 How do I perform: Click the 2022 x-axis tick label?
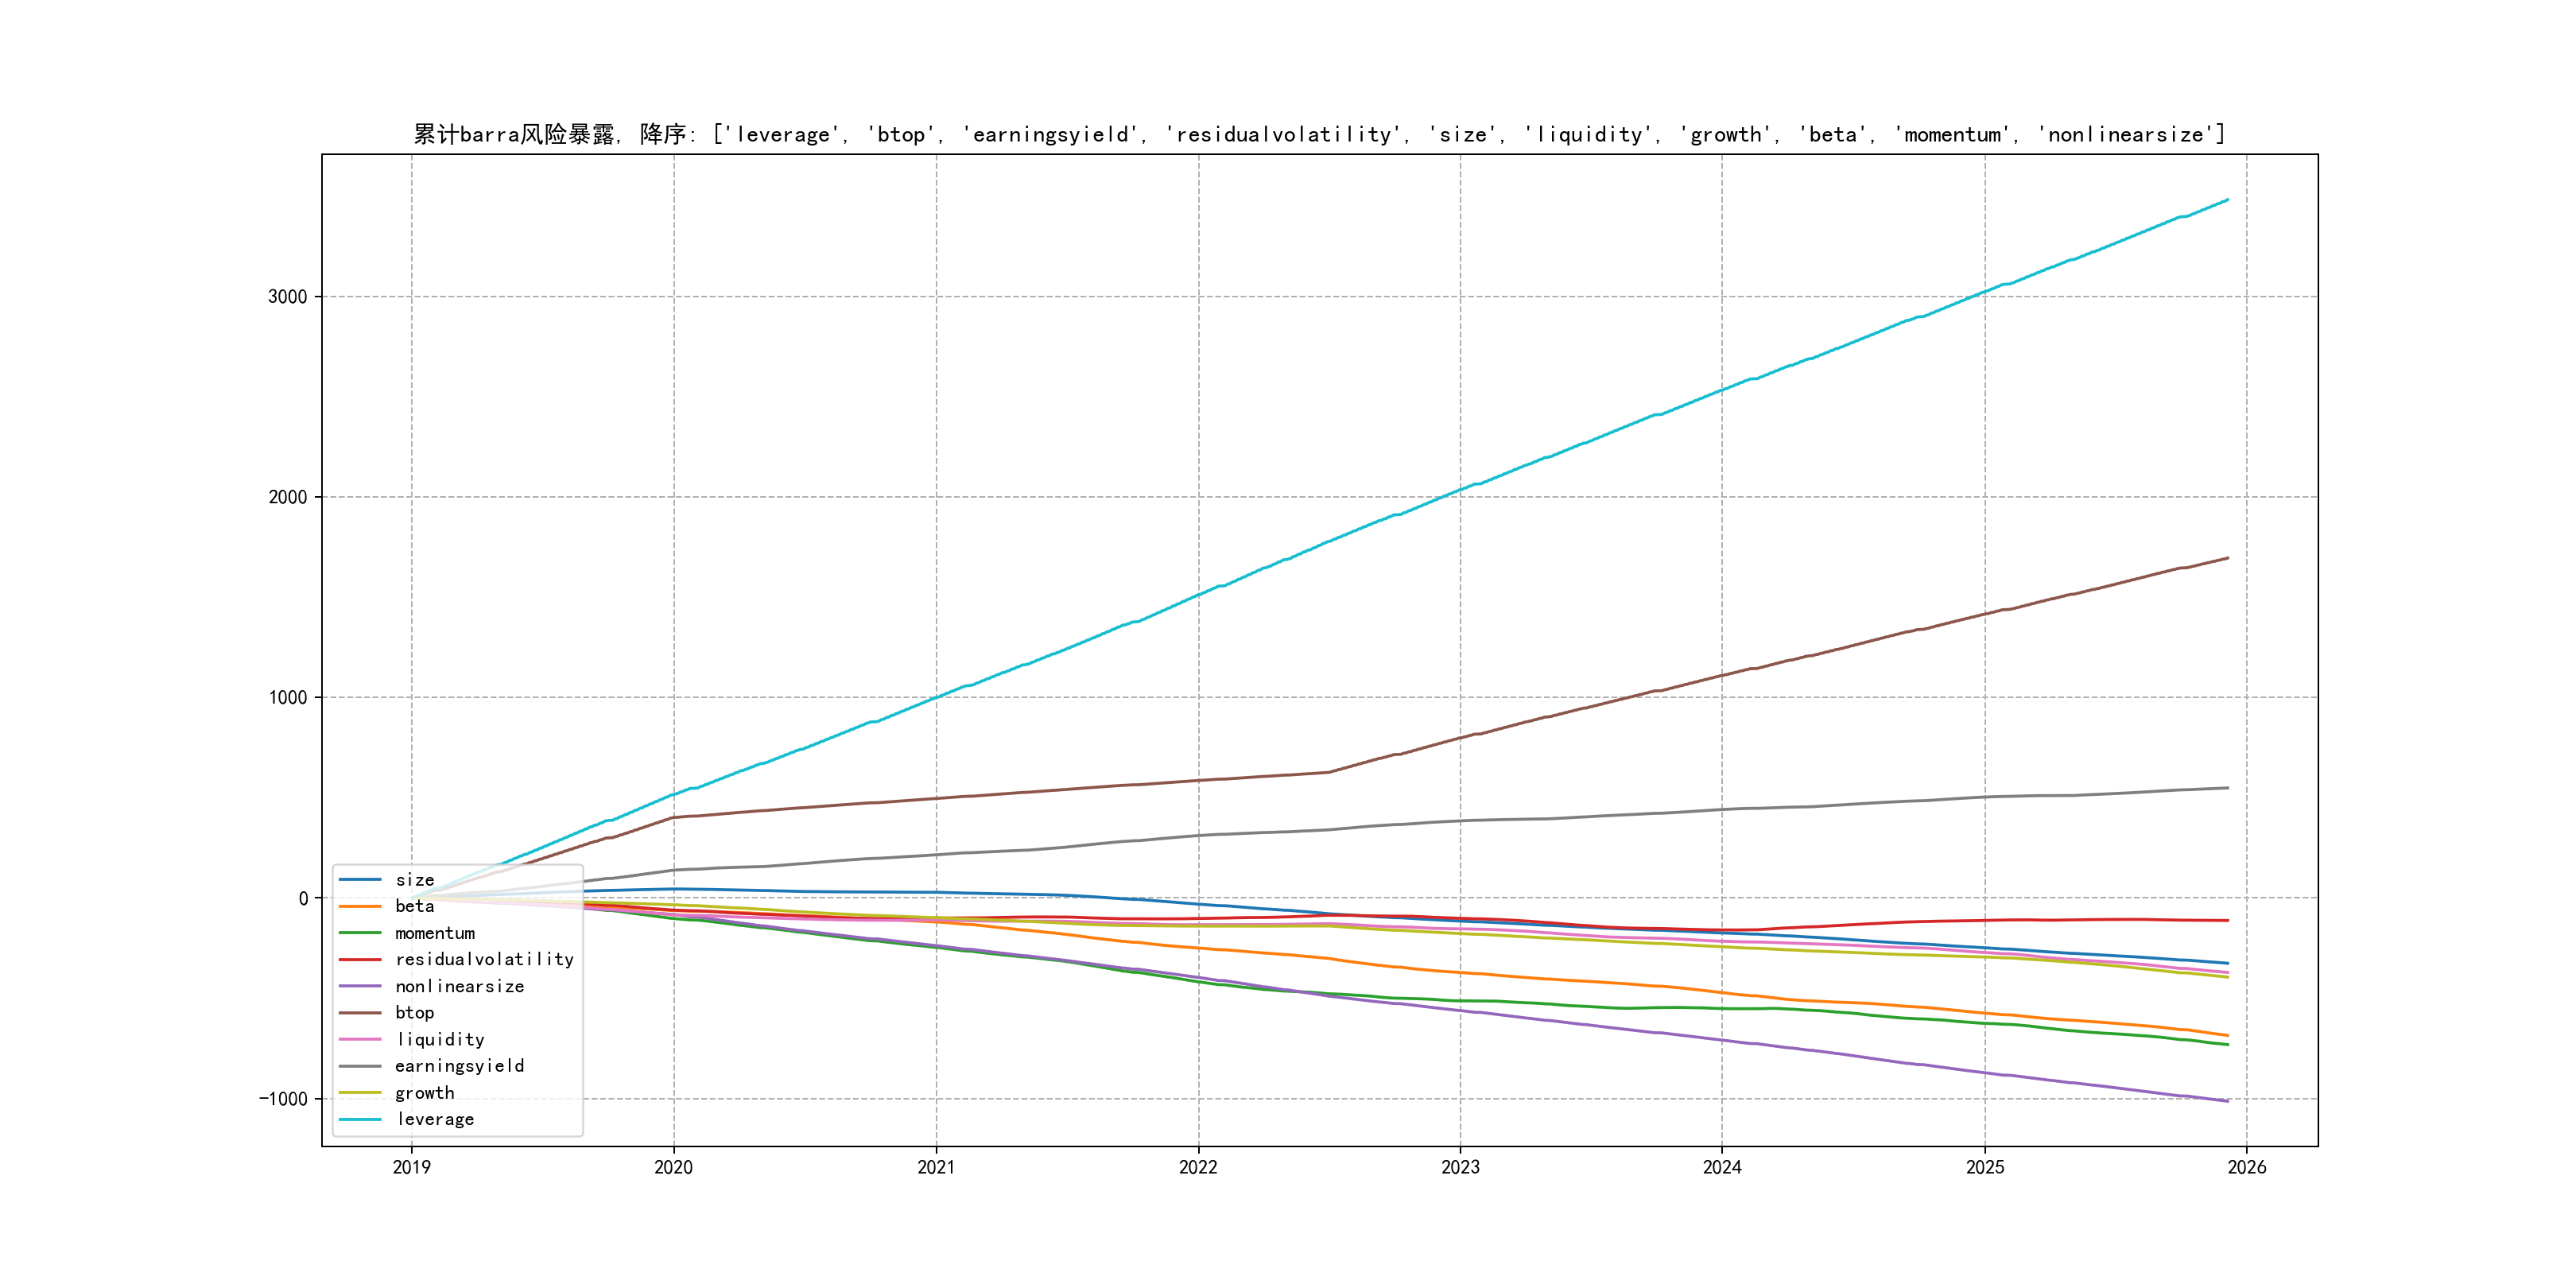pos(1198,1167)
